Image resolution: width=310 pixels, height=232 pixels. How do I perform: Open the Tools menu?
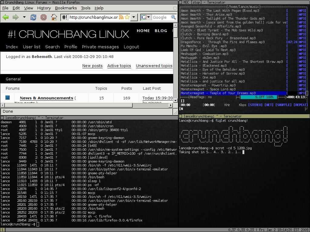pos(85,8)
